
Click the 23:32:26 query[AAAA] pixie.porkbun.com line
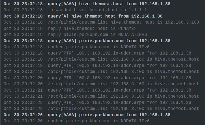[x=87, y=115]
